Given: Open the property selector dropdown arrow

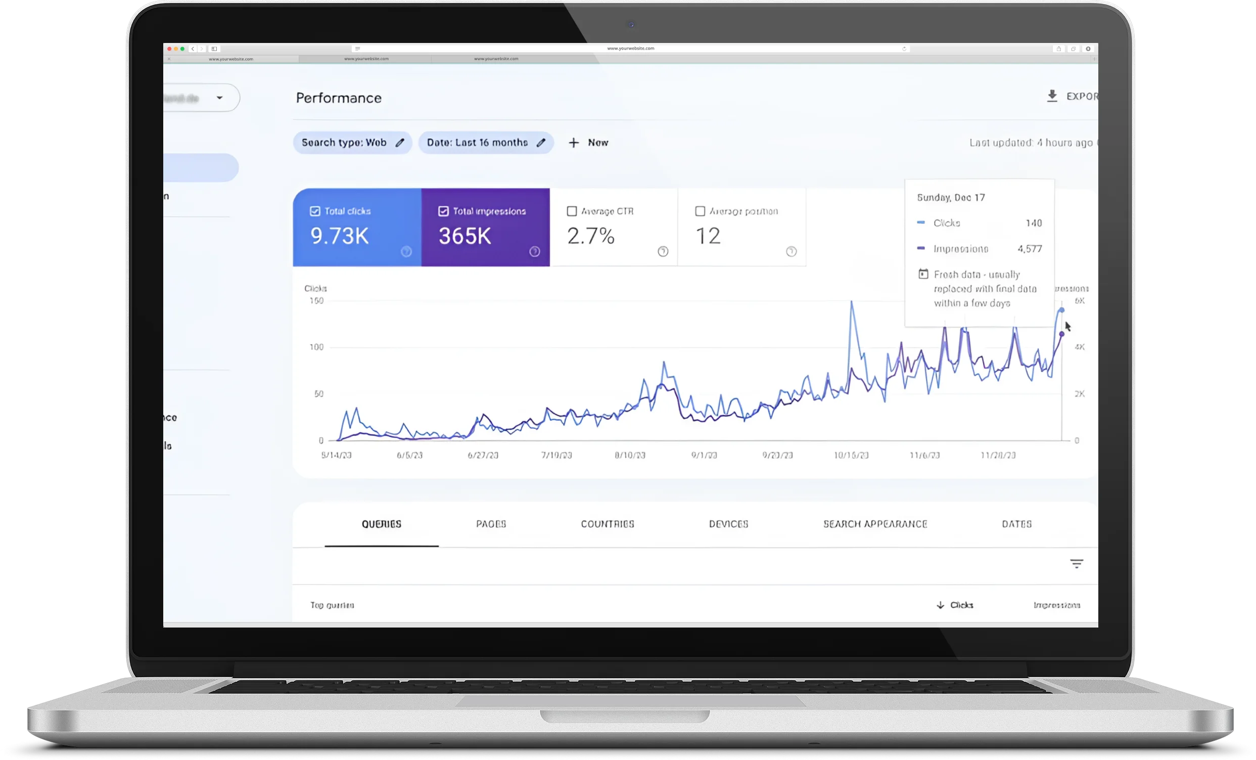Looking at the screenshot, I should (220, 98).
